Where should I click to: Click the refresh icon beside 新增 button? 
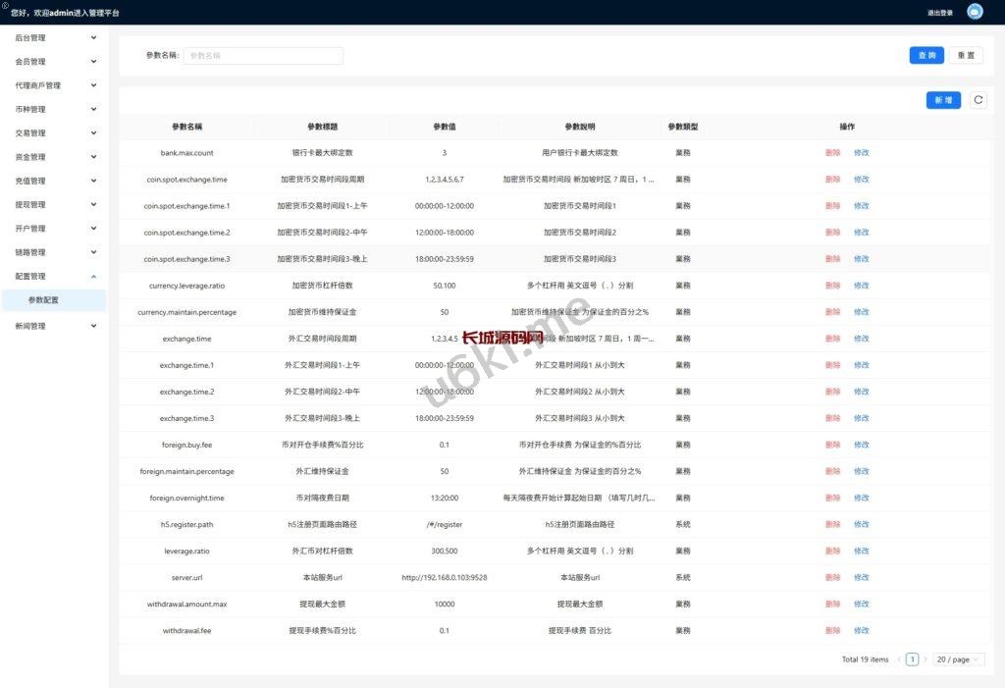pyautogui.click(x=978, y=100)
